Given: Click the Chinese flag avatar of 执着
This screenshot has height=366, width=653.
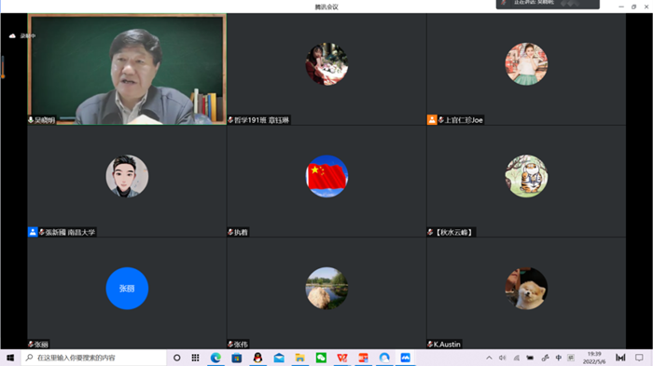Looking at the screenshot, I should pyautogui.click(x=326, y=176).
